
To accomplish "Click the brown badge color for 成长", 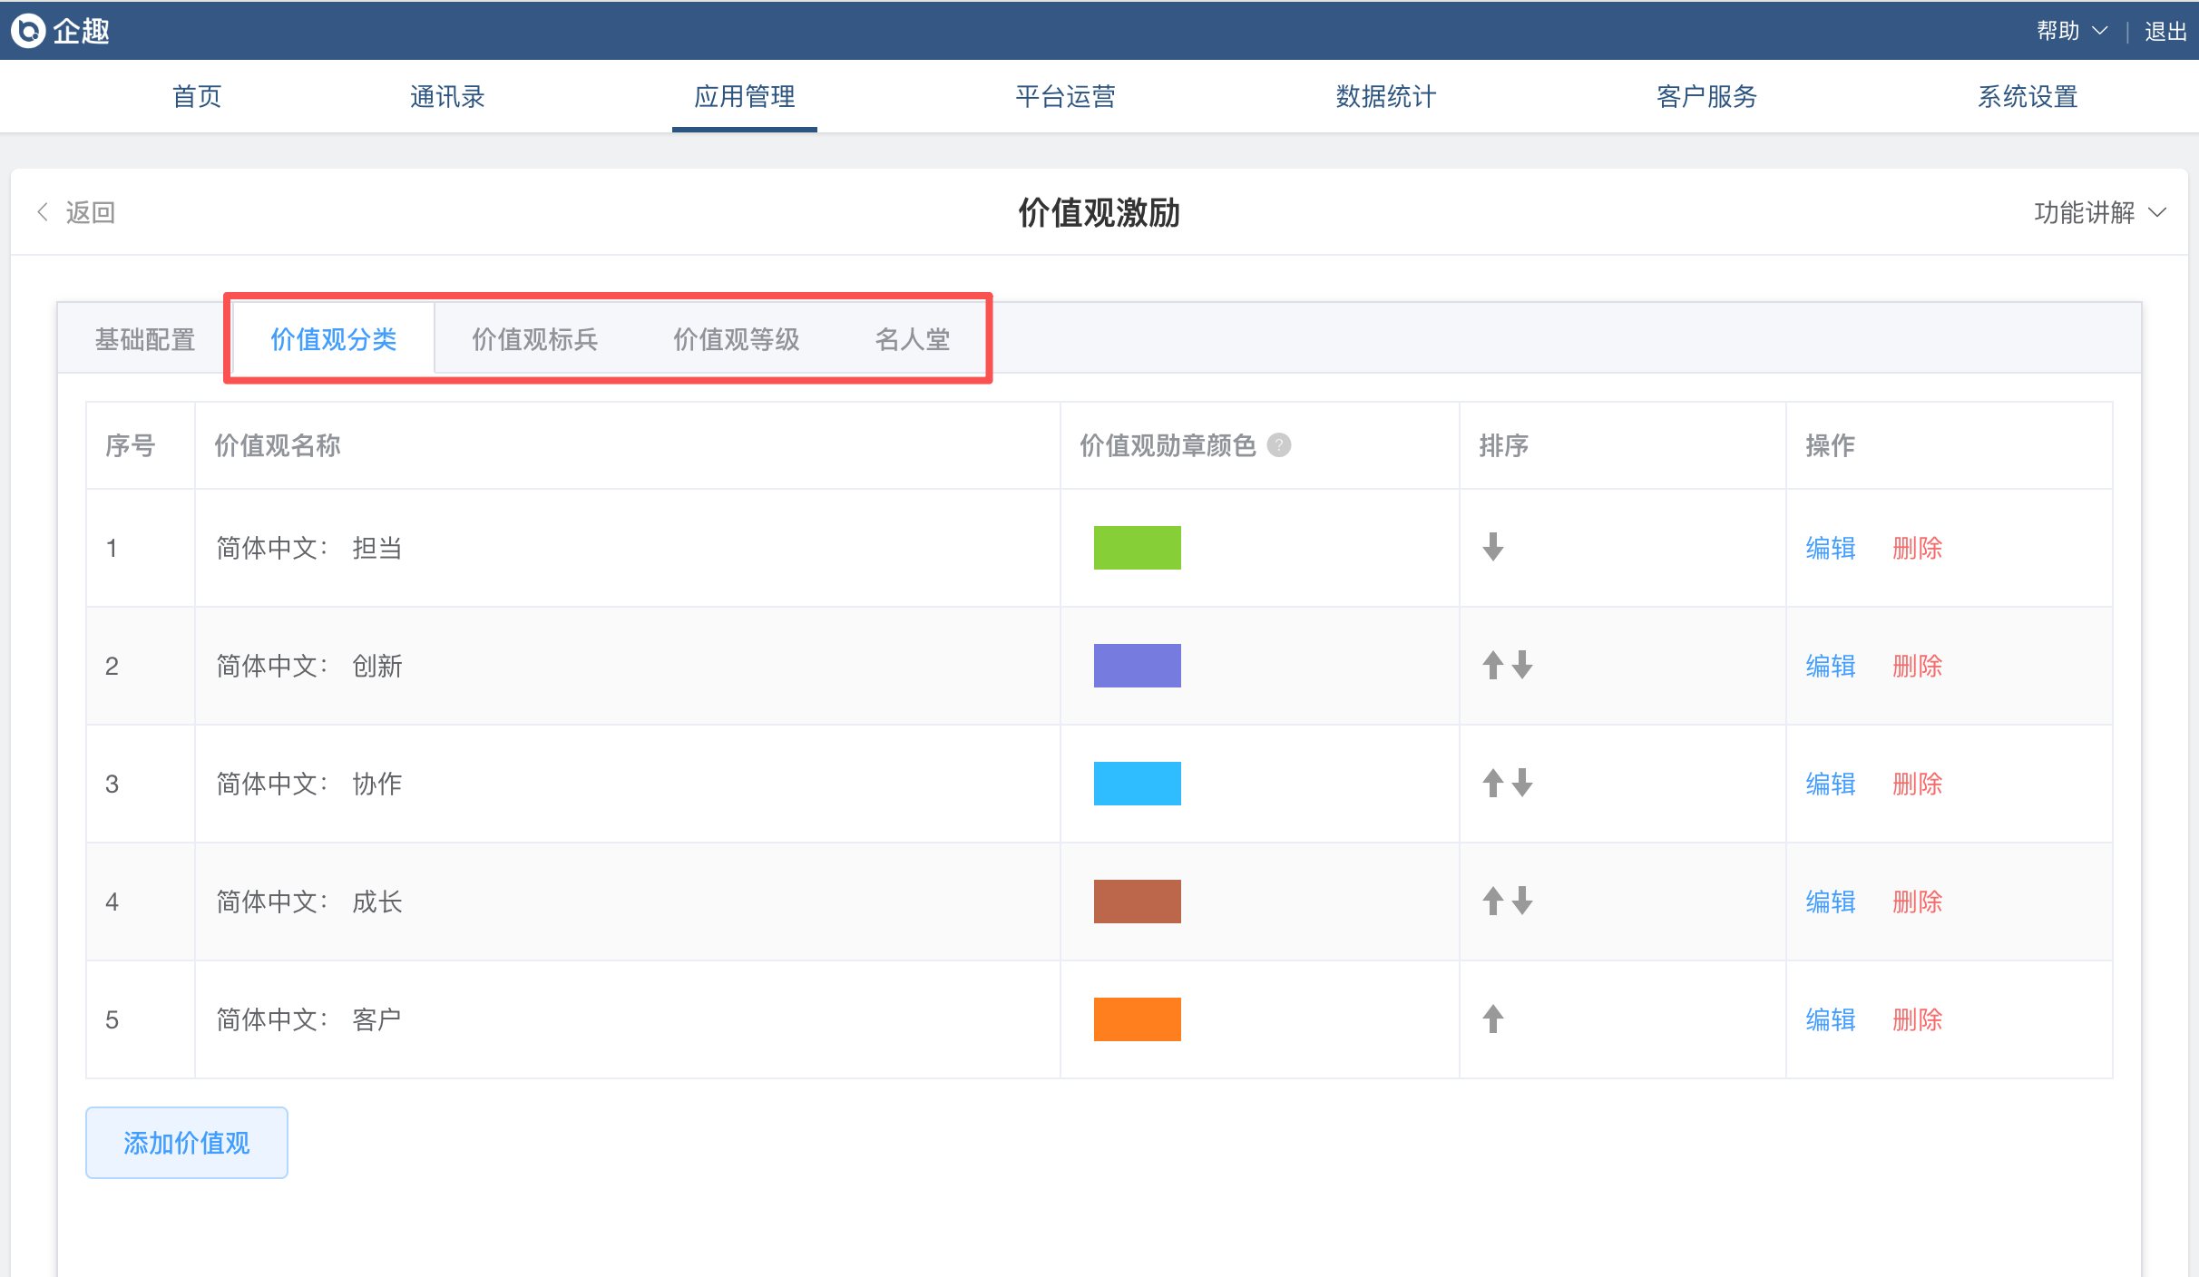I will [1138, 902].
